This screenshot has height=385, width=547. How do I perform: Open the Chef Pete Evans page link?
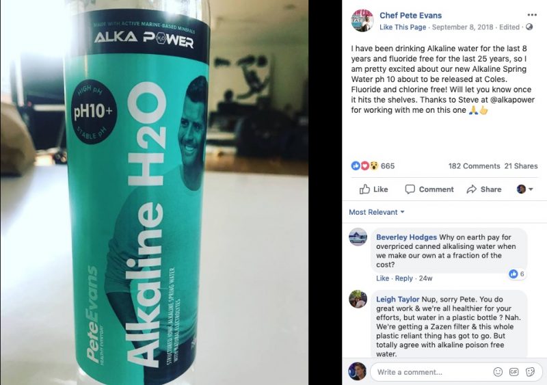(x=411, y=15)
